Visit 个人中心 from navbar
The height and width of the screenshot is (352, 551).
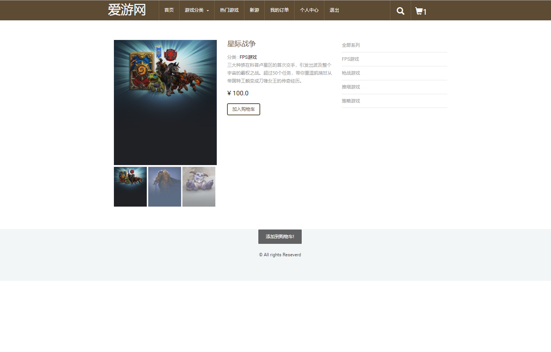tap(309, 10)
